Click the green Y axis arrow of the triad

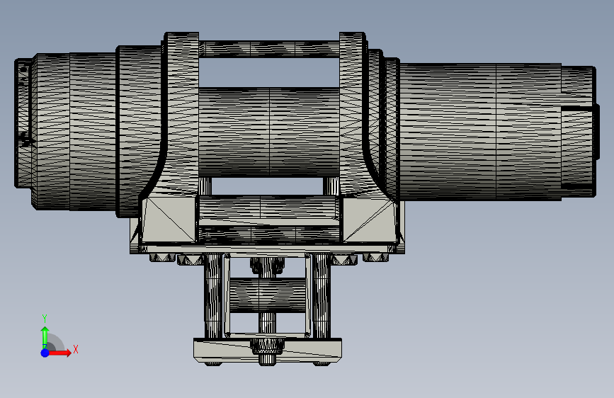45,338
